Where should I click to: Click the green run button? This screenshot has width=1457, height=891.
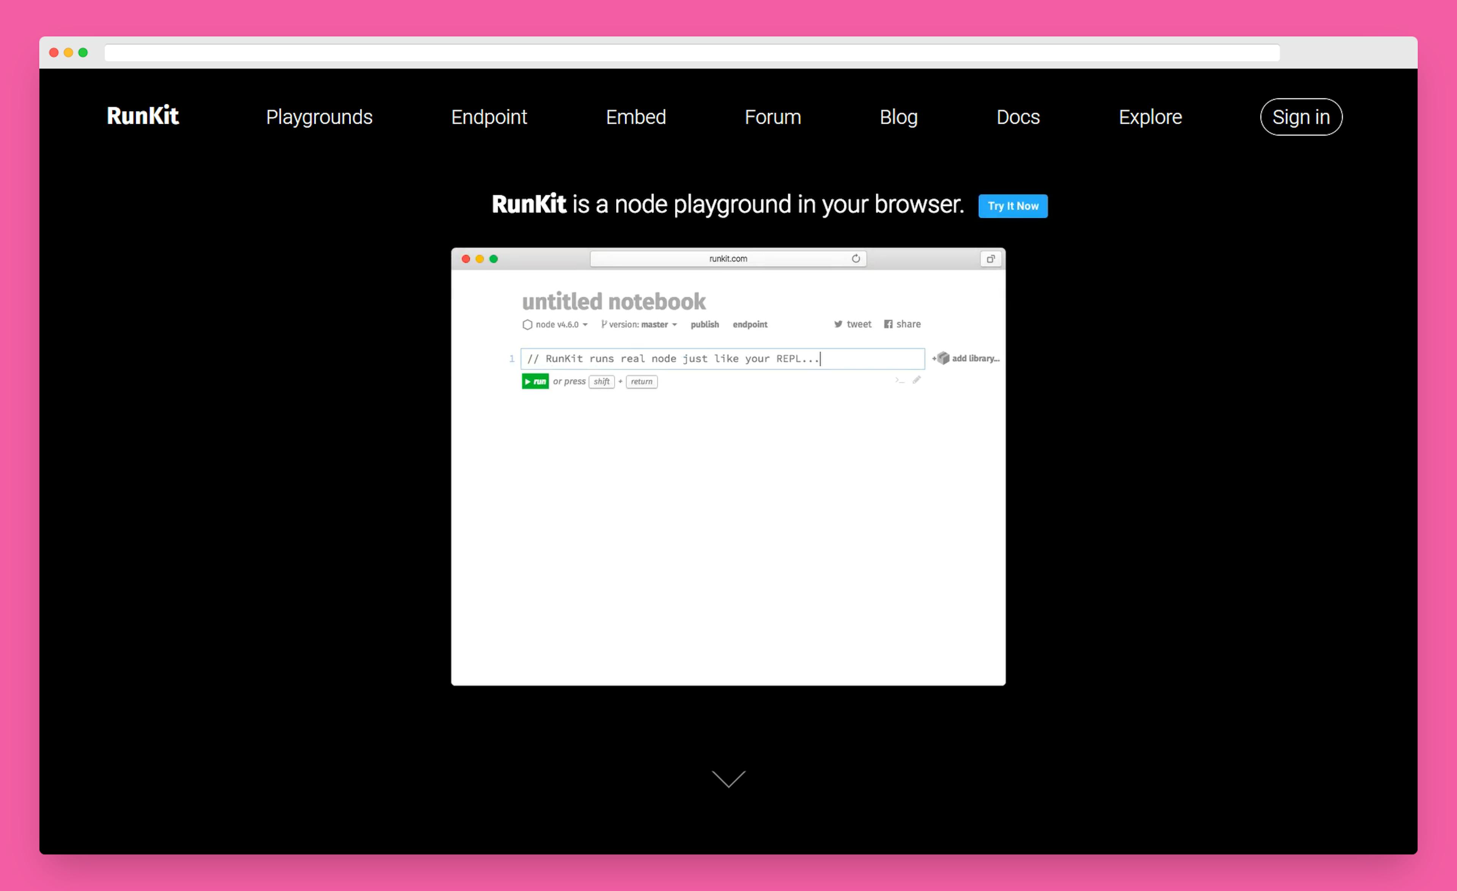click(535, 381)
